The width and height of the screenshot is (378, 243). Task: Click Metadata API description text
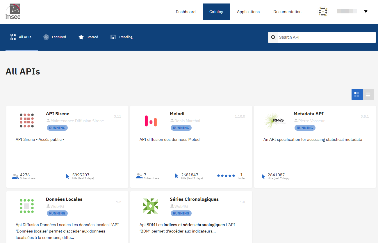pyautogui.click(x=313, y=139)
